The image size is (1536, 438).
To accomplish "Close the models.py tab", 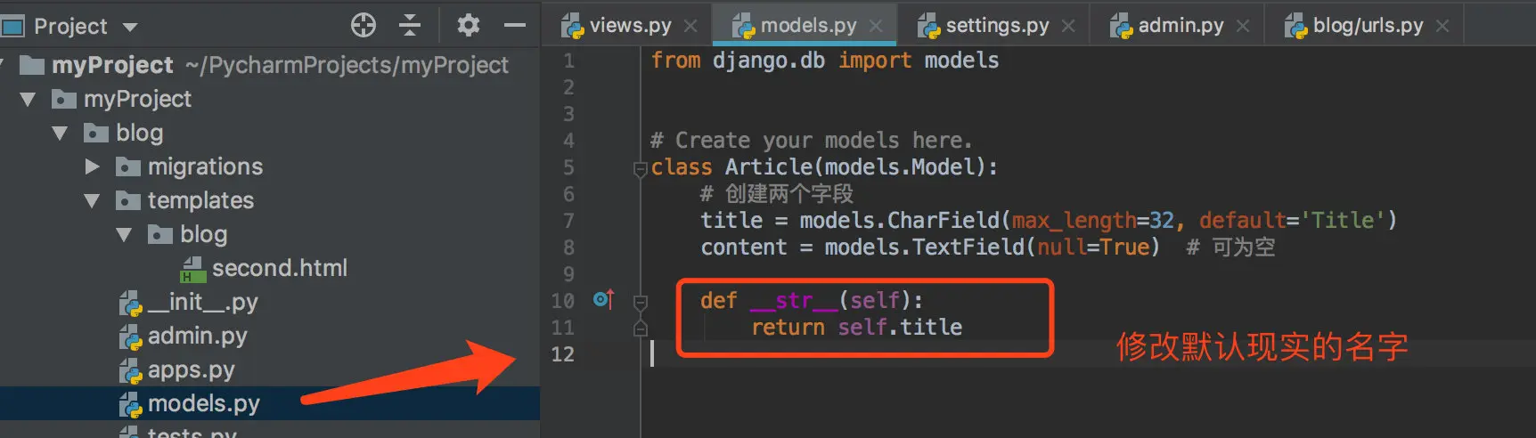I will point(876,27).
